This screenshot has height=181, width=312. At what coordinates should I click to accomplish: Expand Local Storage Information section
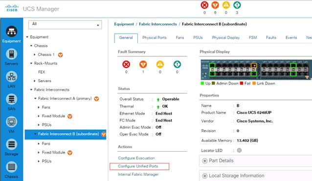(233, 176)
